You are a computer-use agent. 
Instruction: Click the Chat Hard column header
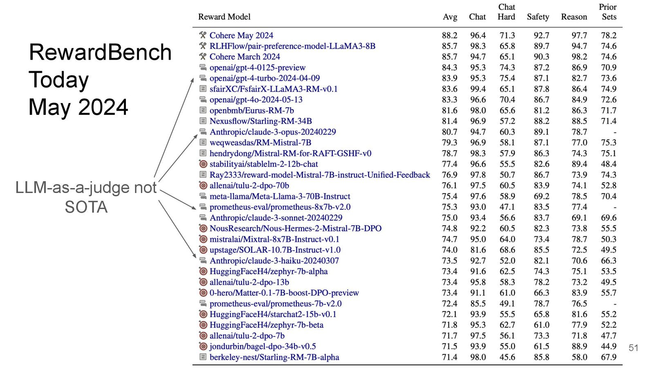point(506,12)
